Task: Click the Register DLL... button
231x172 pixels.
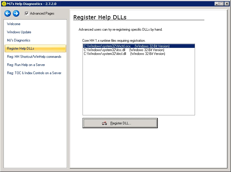Action: coord(120,123)
